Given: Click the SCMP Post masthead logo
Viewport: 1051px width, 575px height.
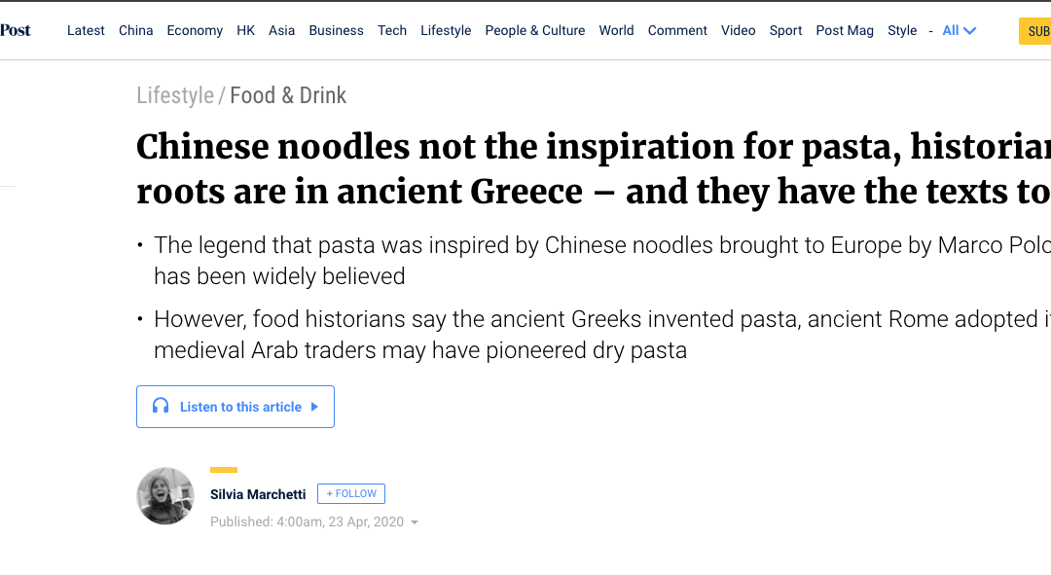Looking at the screenshot, I should click(x=15, y=30).
